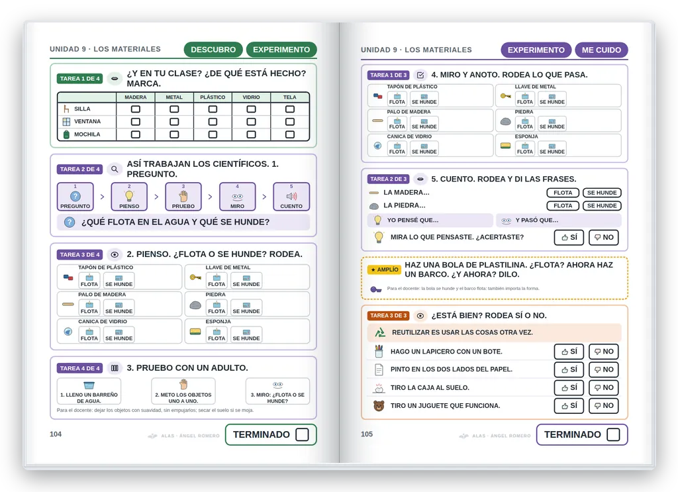Open the ME CUIDO section pill

tap(601, 50)
